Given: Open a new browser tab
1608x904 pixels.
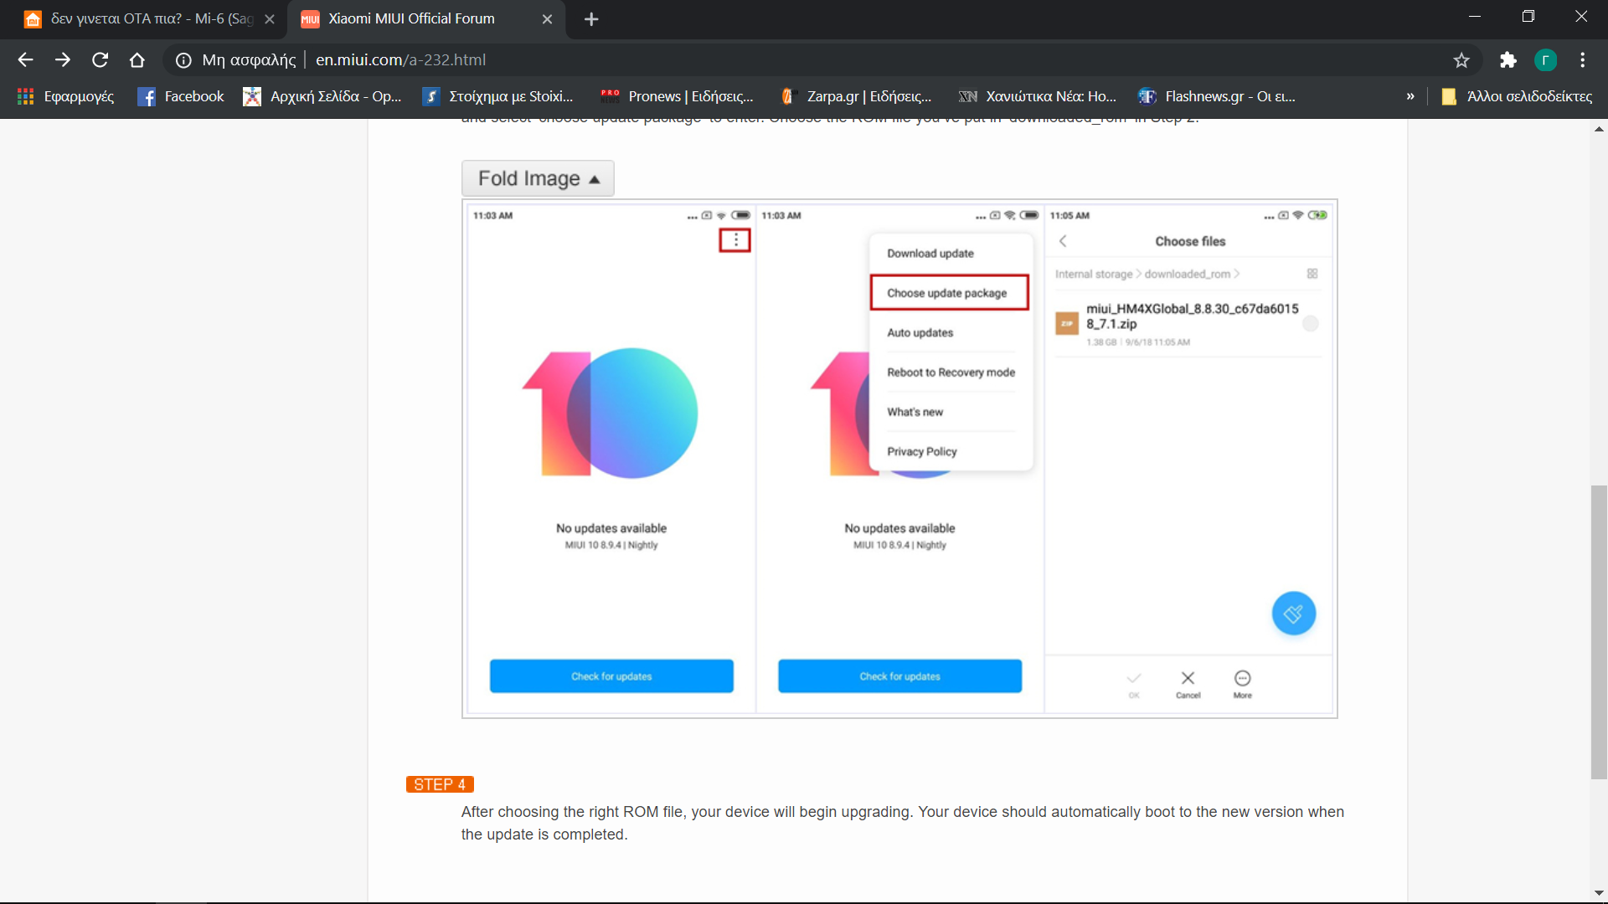Looking at the screenshot, I should point(591,18).
